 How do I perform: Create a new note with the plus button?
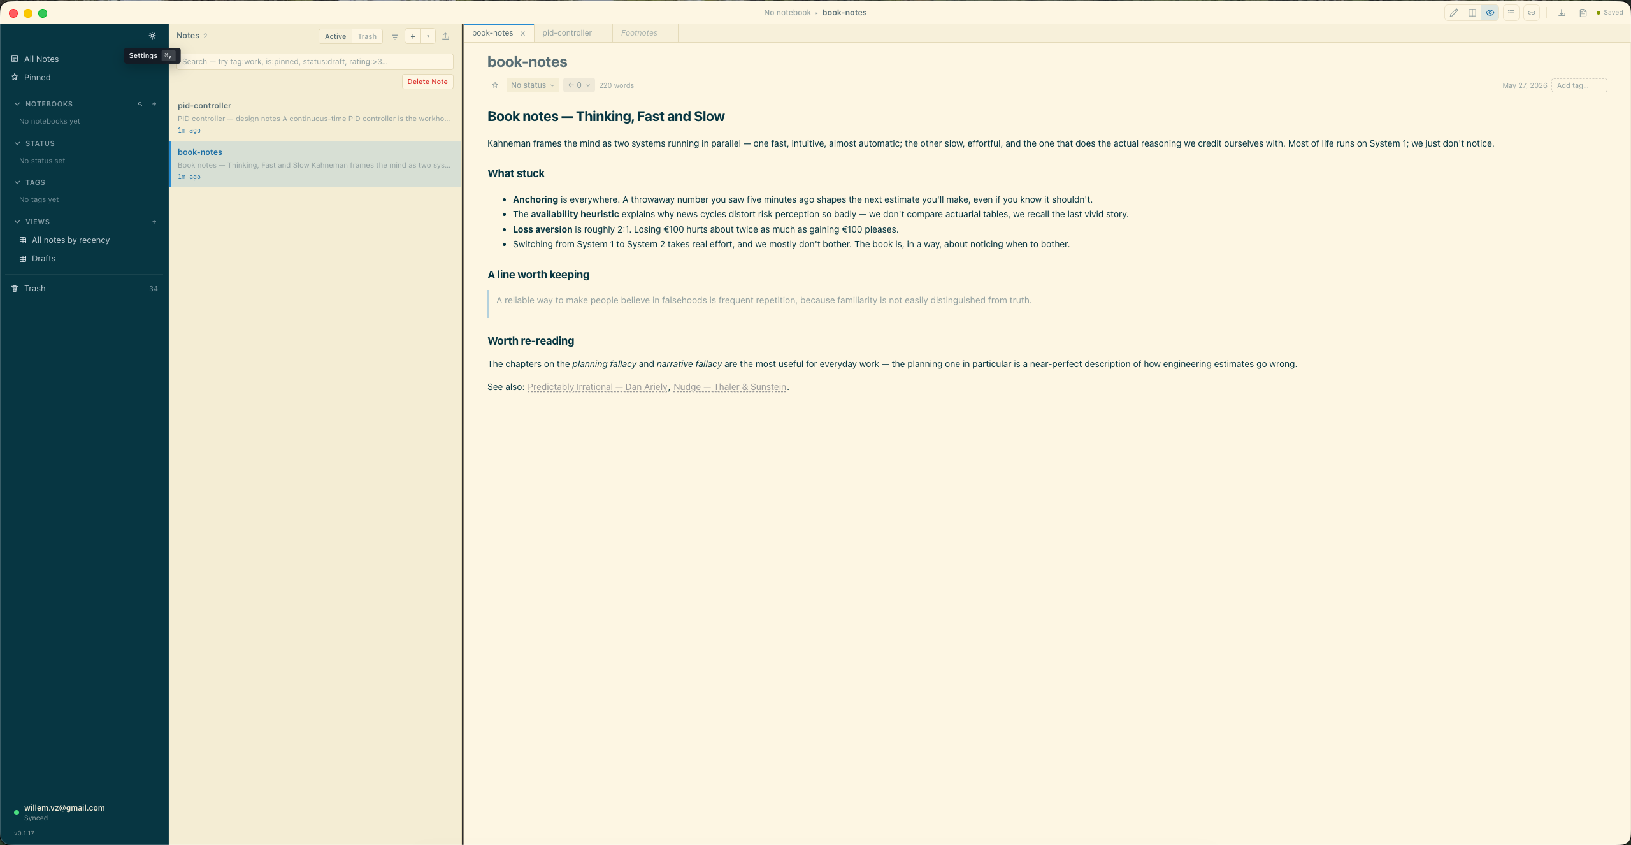pyautogui.click(x=413, y=36)
